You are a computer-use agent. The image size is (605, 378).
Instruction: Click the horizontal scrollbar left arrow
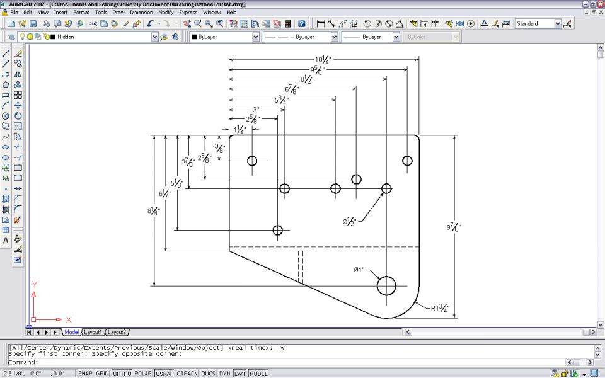pos(408,332)
